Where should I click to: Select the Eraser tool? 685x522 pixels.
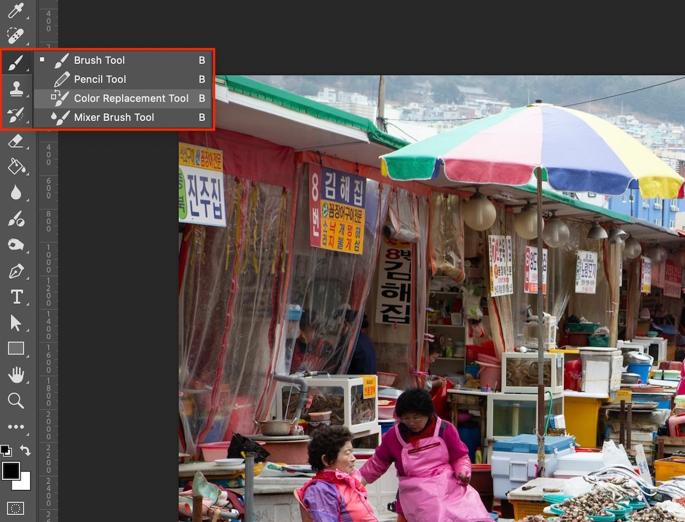coord(17,140)
